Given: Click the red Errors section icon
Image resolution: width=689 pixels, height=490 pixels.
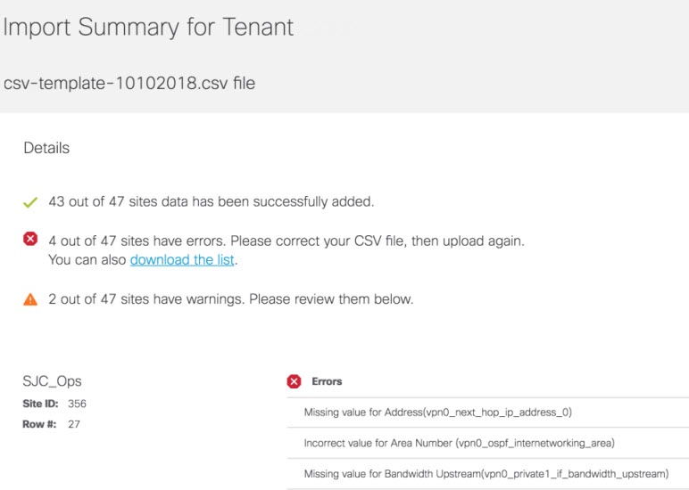Looking at the screenshot, I should (294, 381).
